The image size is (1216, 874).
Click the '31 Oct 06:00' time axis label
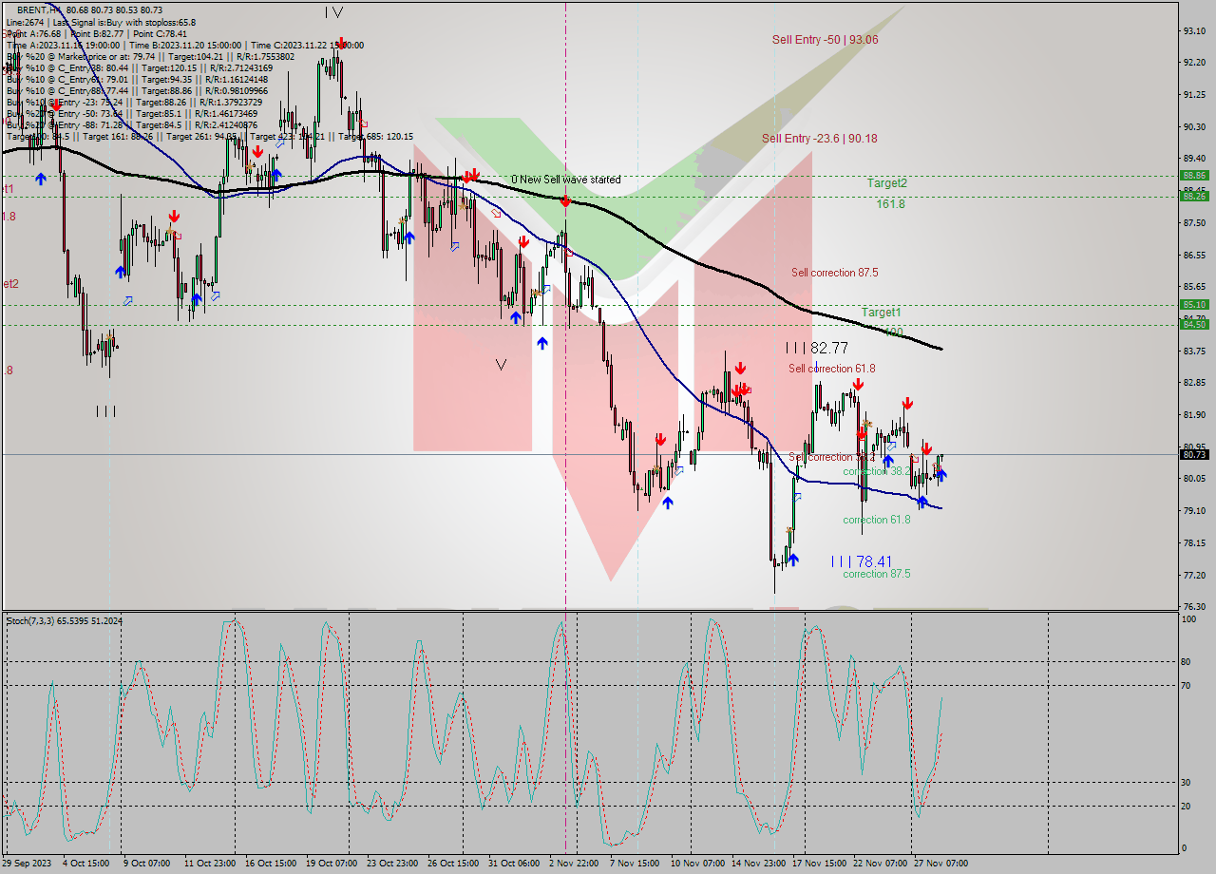(x=514, y=864)
